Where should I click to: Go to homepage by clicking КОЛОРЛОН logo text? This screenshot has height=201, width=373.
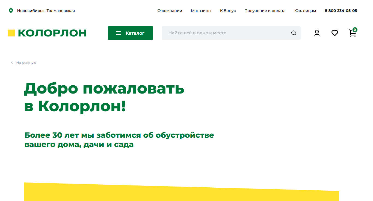tap(52, 32)
